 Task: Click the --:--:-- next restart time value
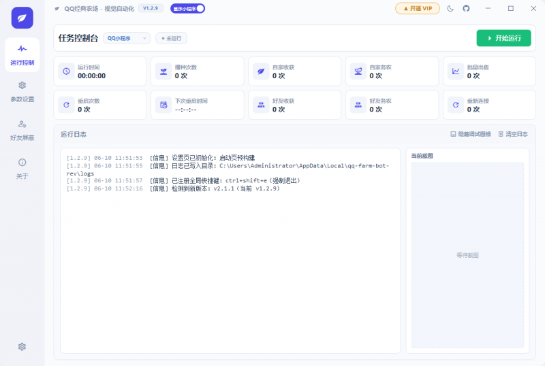coord(185,110)
